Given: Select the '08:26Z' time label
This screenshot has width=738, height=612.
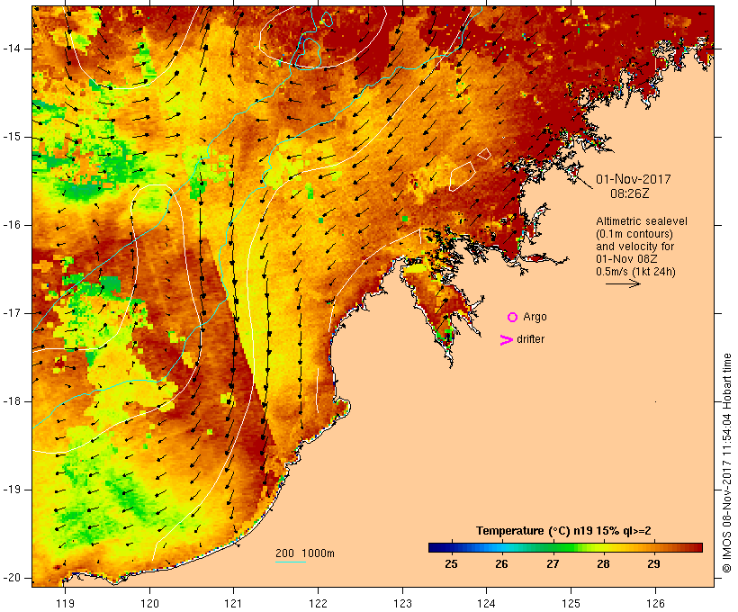Looking at the screenshot, I should click(x=630, y=193).
